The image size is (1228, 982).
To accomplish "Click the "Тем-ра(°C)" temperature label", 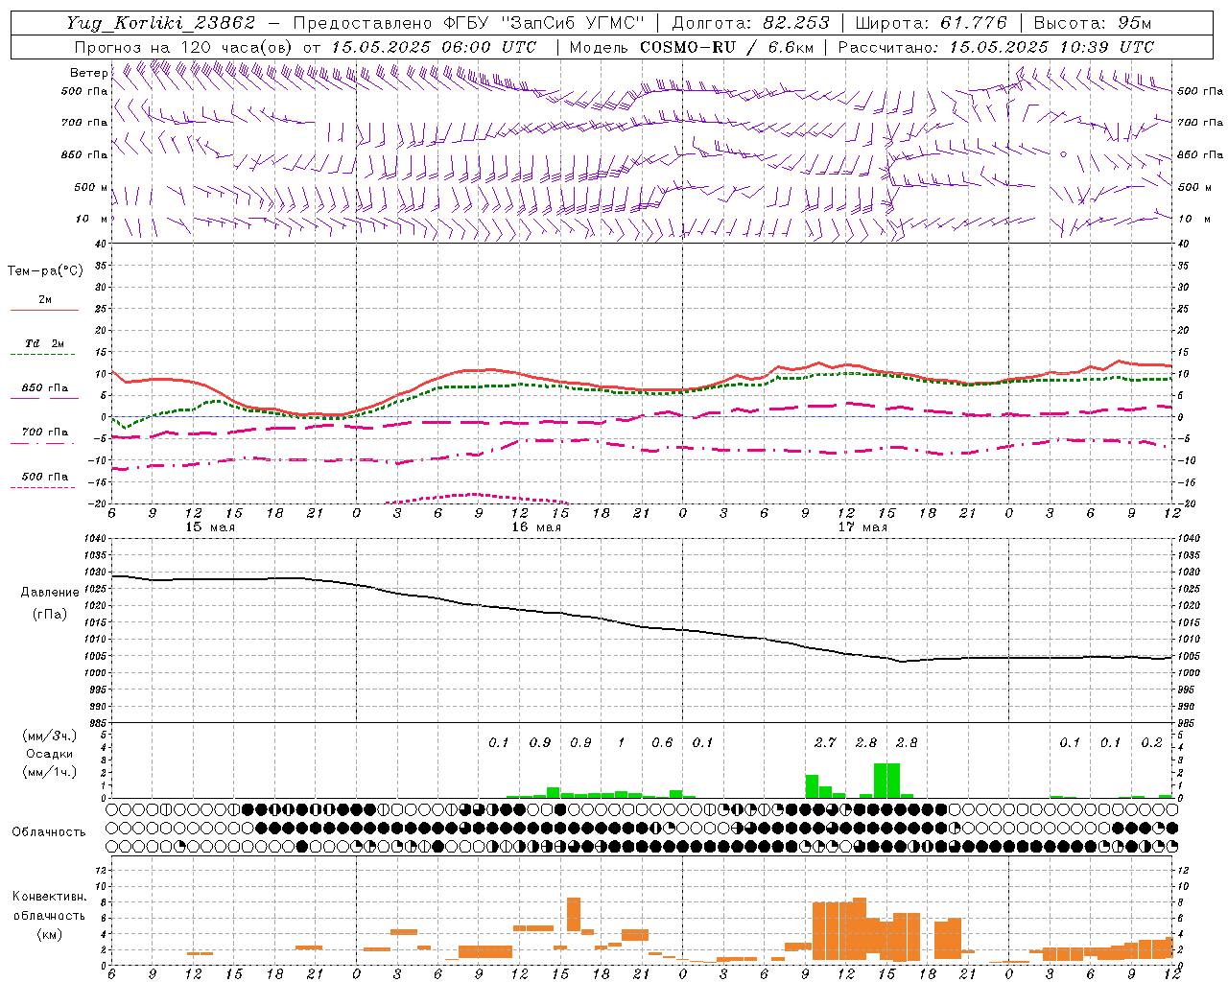I will tap(45, 270).
